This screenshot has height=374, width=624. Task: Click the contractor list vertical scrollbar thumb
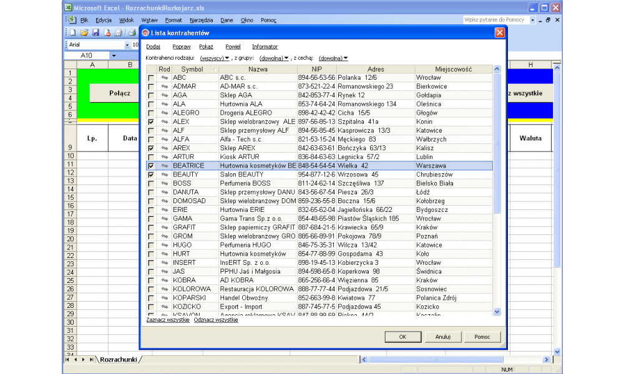click(497, 143)
